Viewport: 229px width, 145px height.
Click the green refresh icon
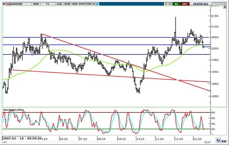pyautogui.click(x=170, y=4)
